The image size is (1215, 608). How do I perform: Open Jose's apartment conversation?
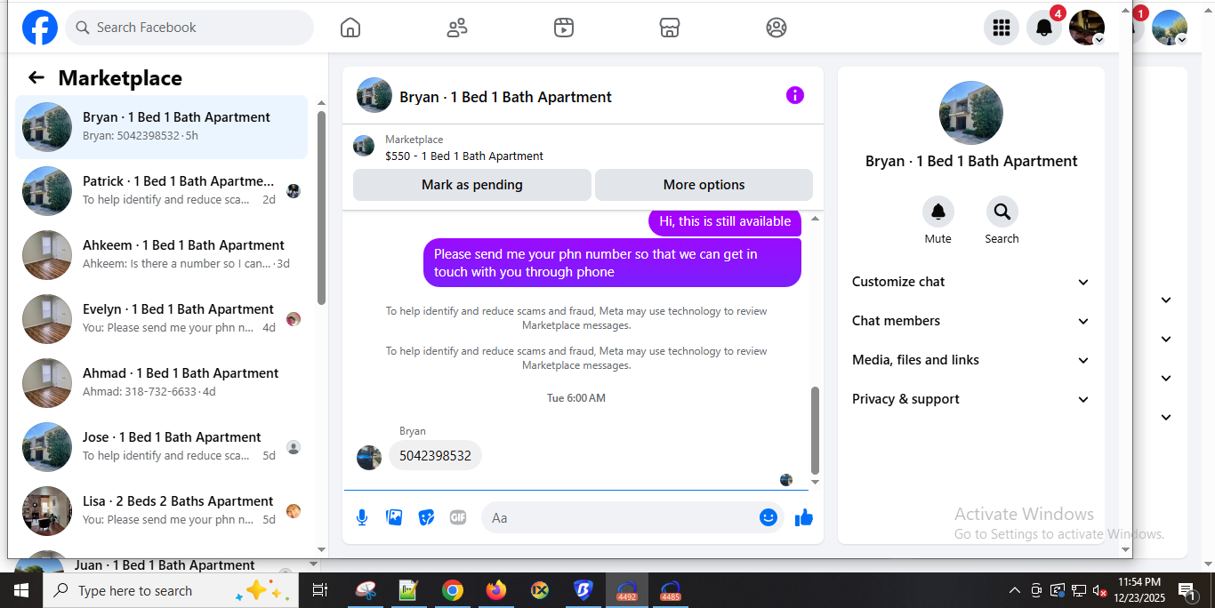162,446
